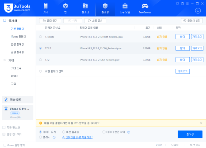Select 기본 플래싱 in sidebar
Screen dimensions: 206x148
coord(17,29)
